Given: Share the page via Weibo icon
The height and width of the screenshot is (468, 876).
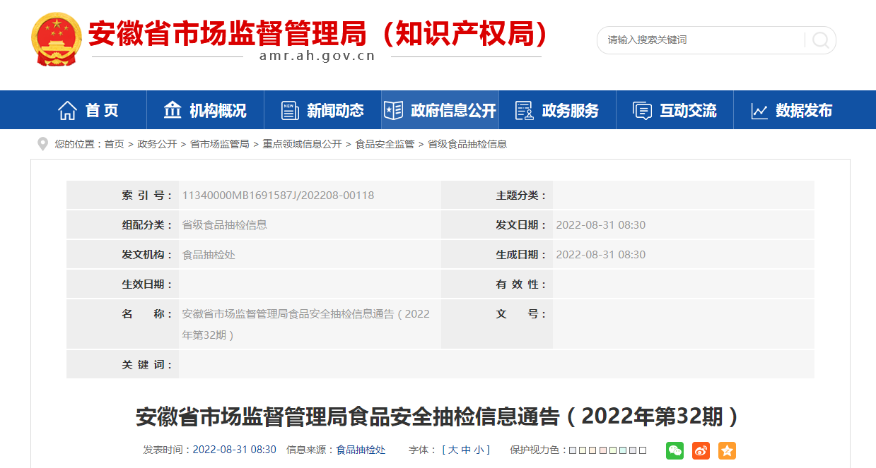Looking at the screenshot, I should 701,450.
